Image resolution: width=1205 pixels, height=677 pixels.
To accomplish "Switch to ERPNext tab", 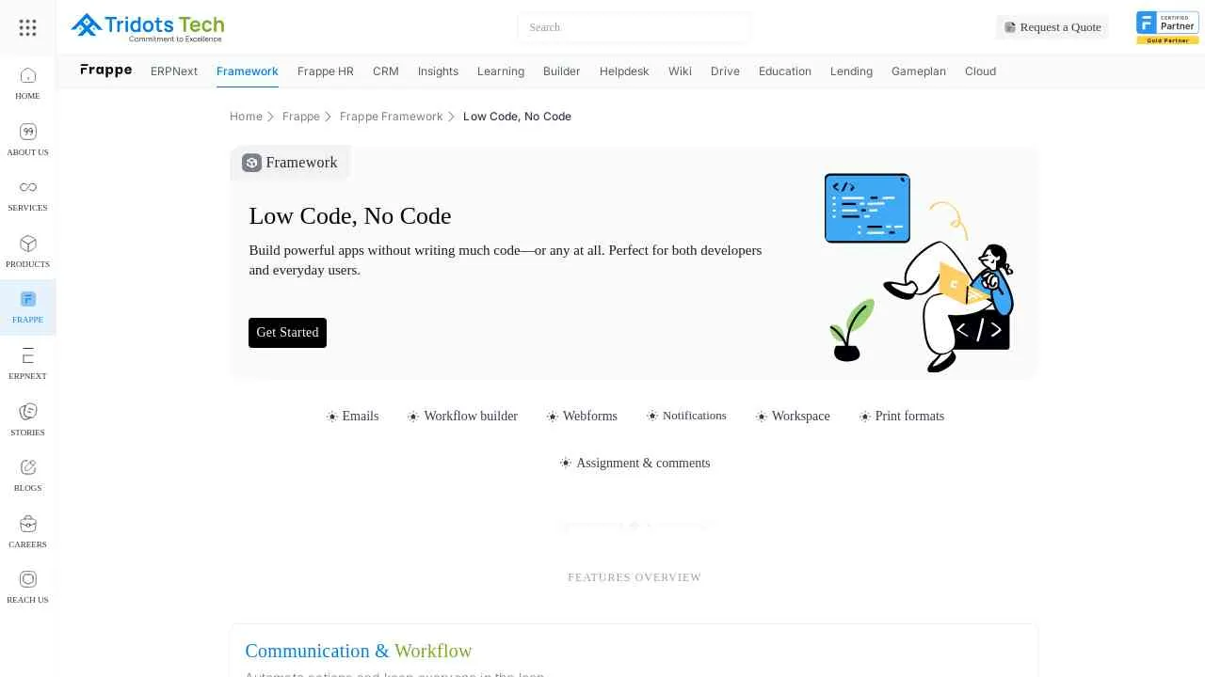I will (174, 71).
